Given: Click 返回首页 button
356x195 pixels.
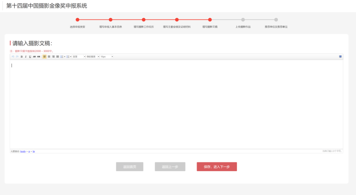Looking at the screenshot, I should (x=130, y=167).
